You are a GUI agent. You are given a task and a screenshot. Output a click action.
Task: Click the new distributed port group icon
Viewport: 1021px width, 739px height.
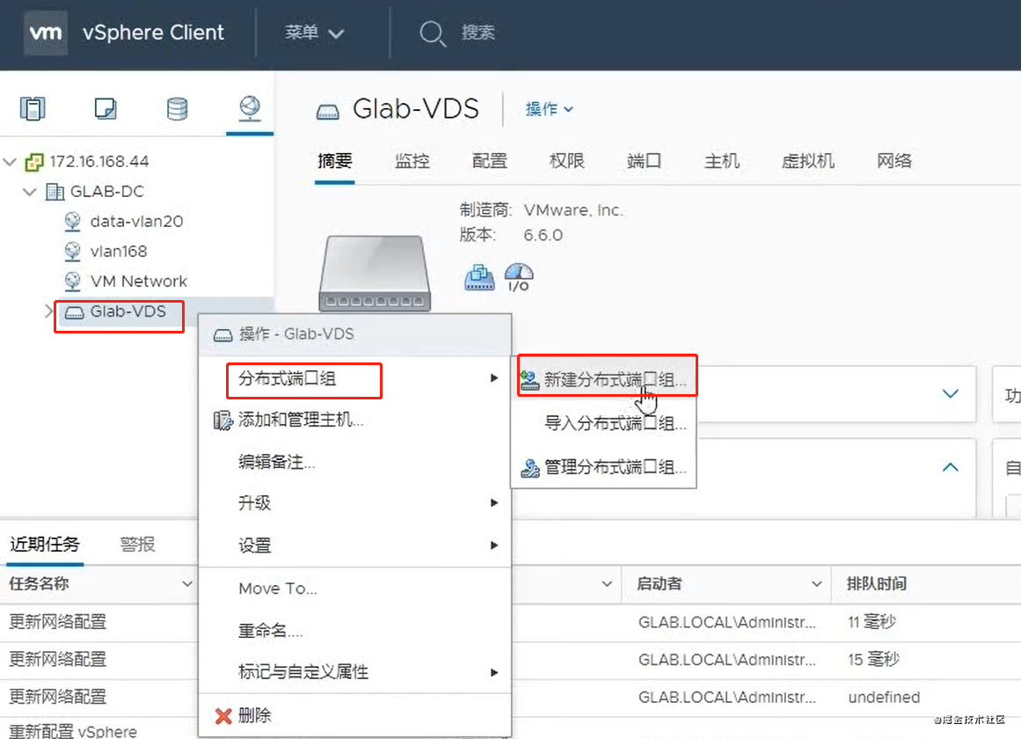coord(529,380)
